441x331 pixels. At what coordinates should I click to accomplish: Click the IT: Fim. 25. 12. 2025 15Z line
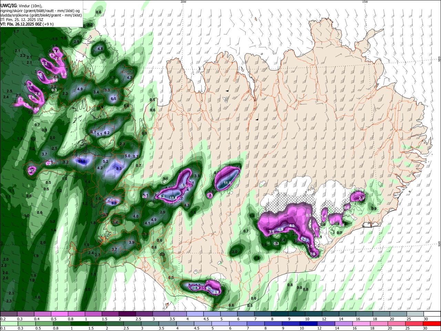22,20
